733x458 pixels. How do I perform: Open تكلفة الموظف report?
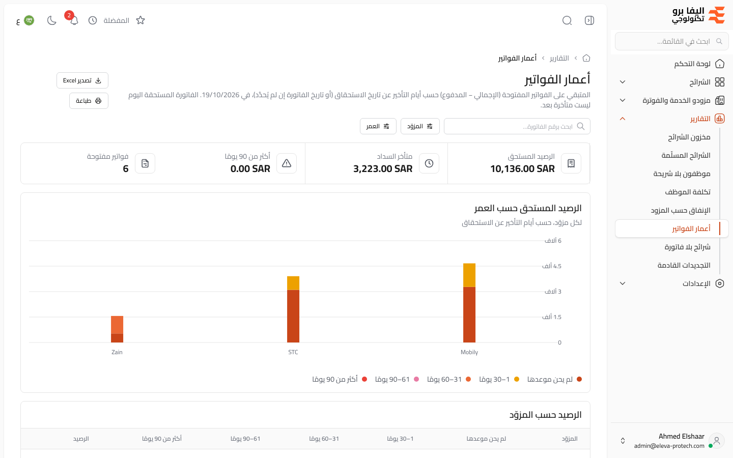[688, 192]
